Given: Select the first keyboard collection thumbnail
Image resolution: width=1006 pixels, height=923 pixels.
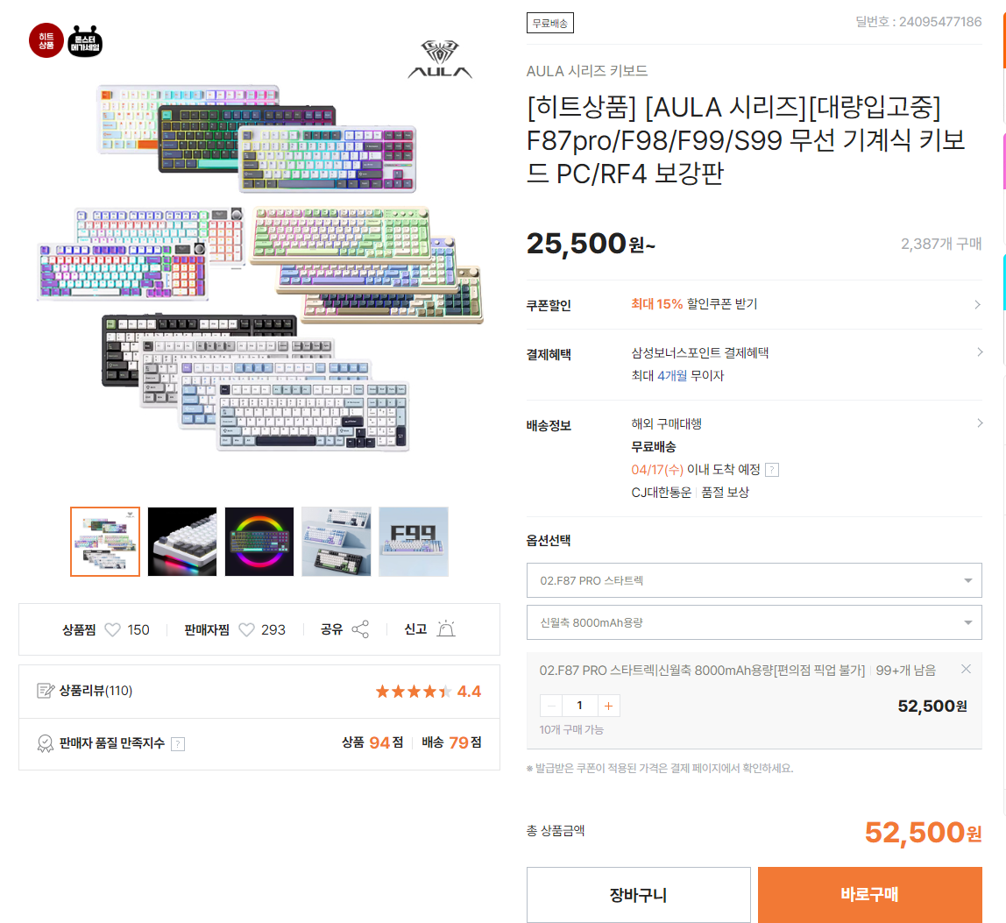Looking at the screenshot, I should (105, 542).
